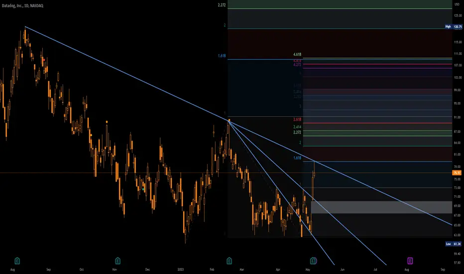The height and width of the screenshot is (274, 464).
Task: Click the Nov label on time axis
Action: (x=115, y=270)
